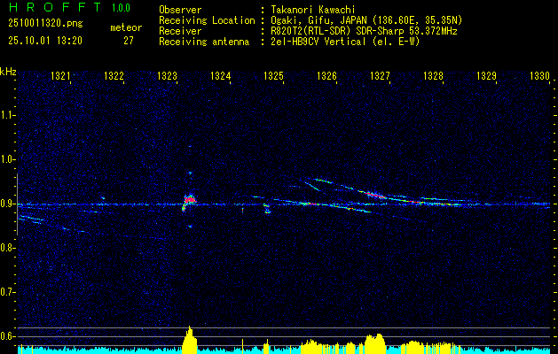
Task: Click the Receiver field label
Action: click(180, 31)
